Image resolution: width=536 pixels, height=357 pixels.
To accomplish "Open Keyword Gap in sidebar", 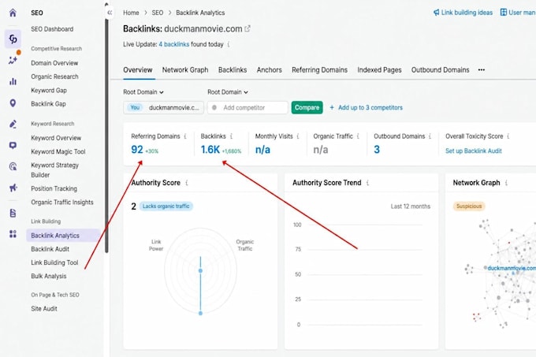I will point(49,90).
